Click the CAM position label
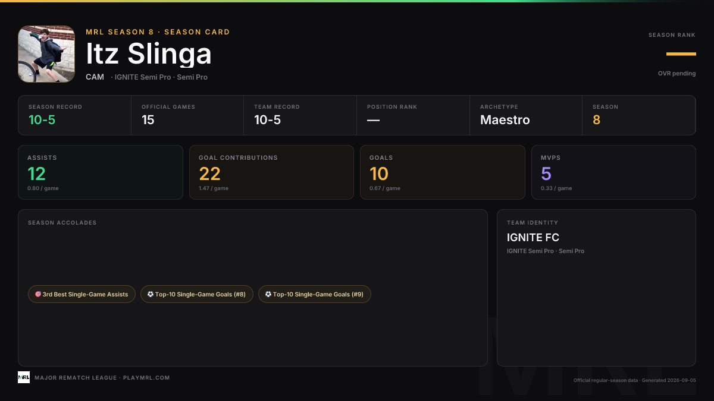 click(95, 77)
